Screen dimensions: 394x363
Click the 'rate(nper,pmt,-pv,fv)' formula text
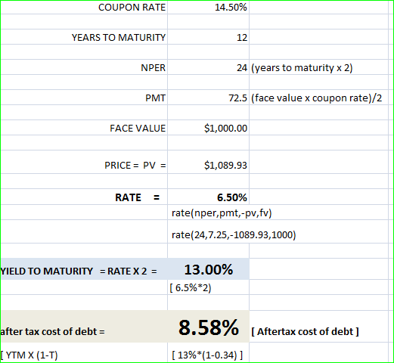click(x=222, y=213)
